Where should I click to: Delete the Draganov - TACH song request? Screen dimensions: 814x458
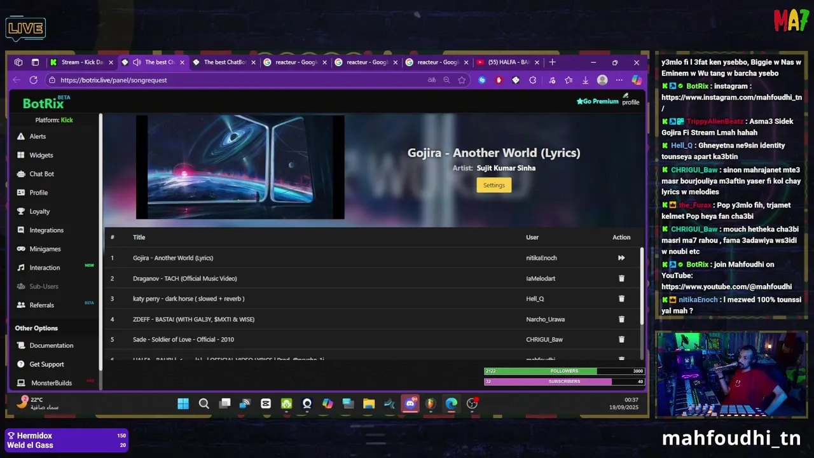(621, 279)
